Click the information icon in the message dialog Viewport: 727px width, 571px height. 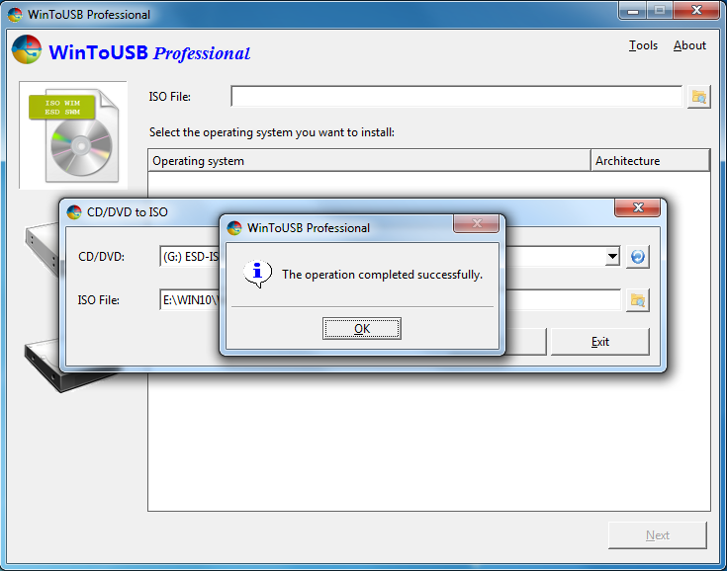coord(257,274)
